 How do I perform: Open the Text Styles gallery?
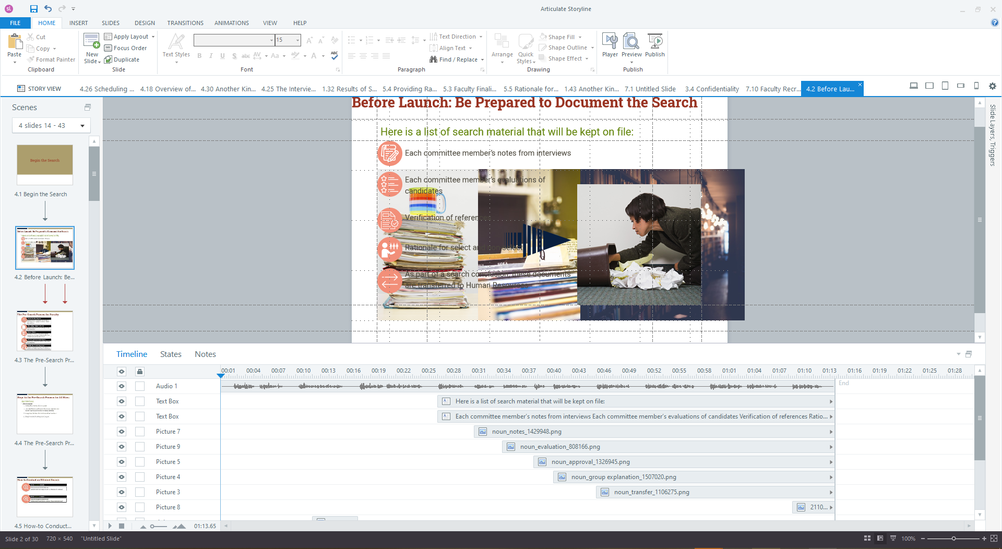176,48
